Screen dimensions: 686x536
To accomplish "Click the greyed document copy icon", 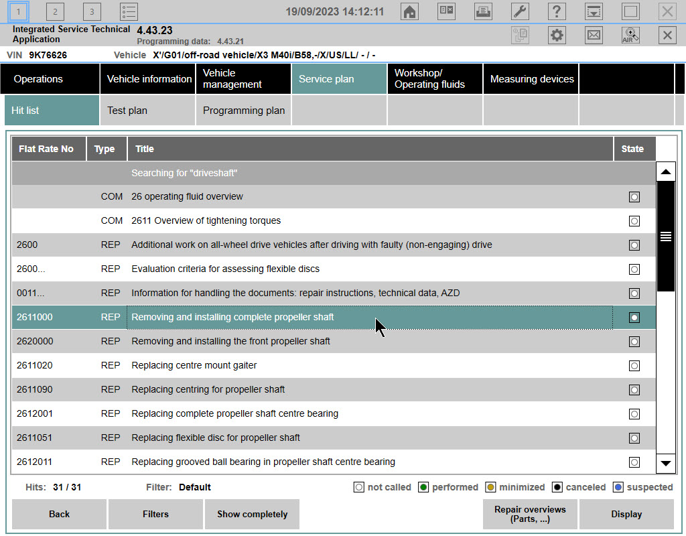I will 520,36.
